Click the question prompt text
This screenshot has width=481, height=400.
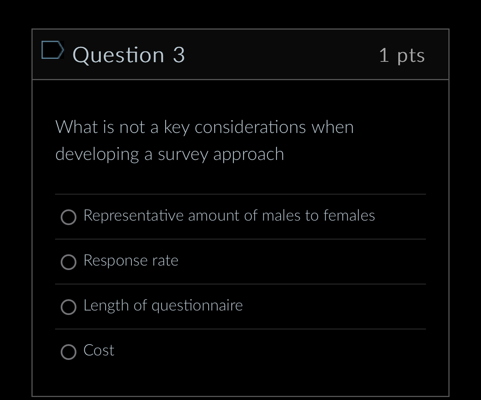point(205,140)
